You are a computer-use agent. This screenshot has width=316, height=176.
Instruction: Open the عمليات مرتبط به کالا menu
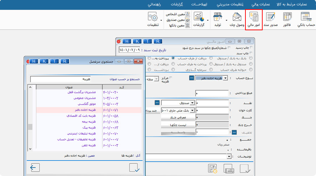pos(292,4)
